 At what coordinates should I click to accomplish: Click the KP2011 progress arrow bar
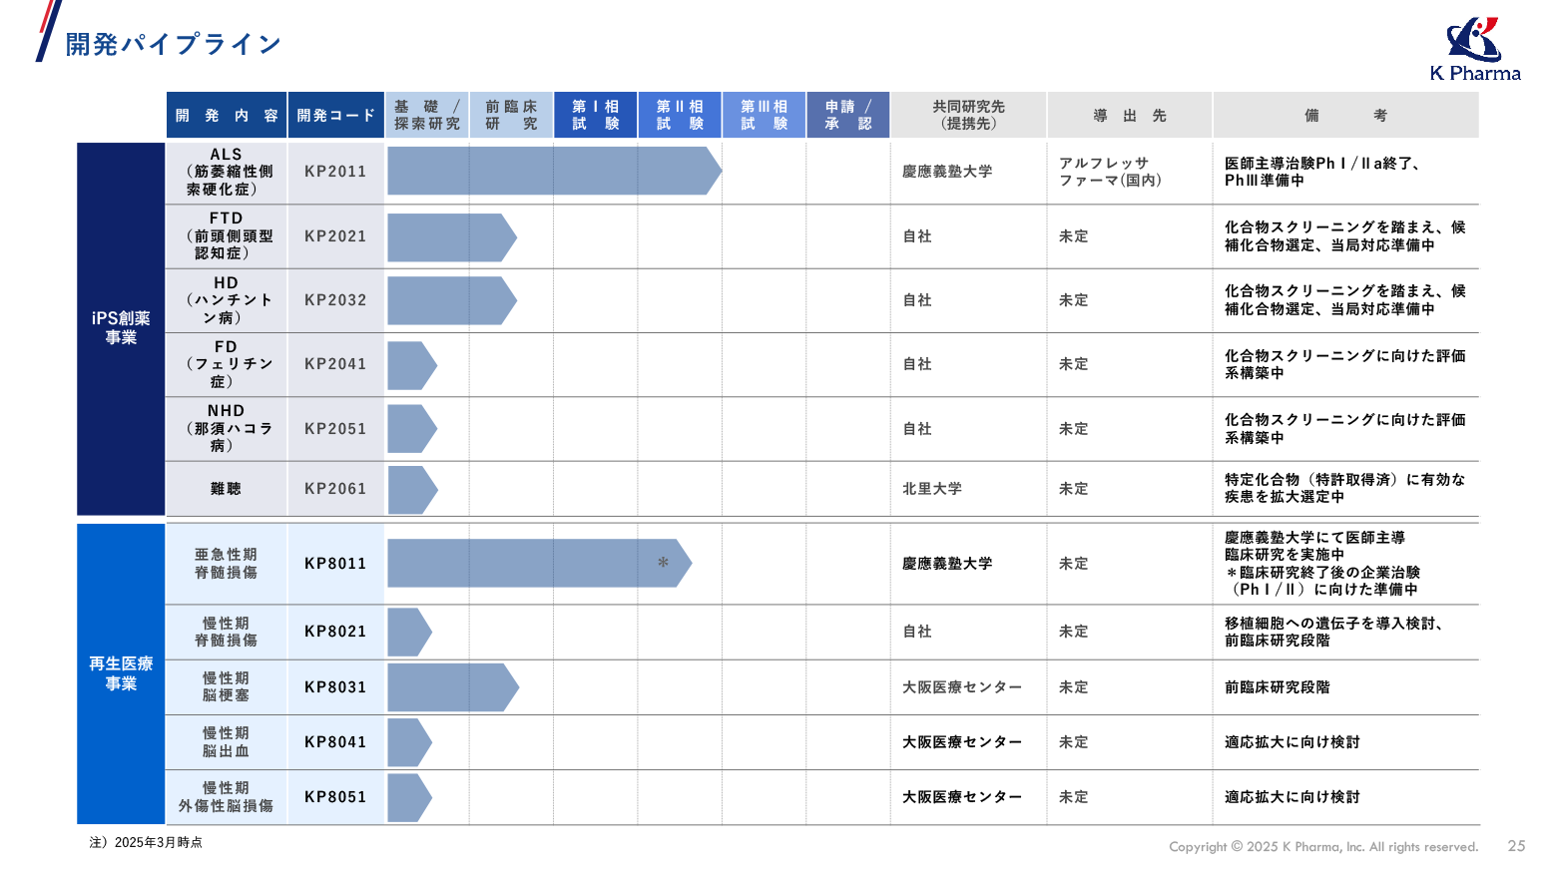coord(554,171)
